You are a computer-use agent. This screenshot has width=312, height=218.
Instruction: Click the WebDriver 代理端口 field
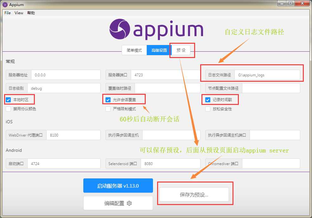tap(73, 135)
